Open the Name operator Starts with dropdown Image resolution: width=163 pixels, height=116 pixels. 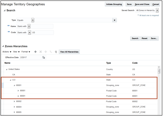(x=29, y=26)
